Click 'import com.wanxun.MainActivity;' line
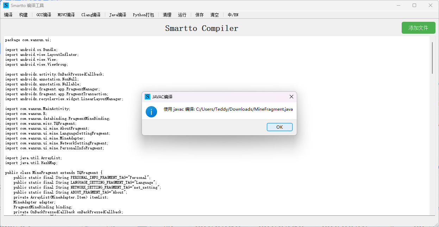The width and height of the screenshot is (439, 227). pos(38,109)
